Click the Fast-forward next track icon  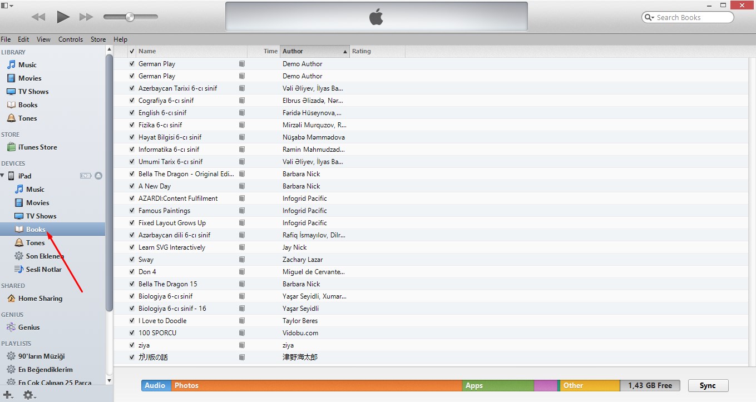(86, 17)
